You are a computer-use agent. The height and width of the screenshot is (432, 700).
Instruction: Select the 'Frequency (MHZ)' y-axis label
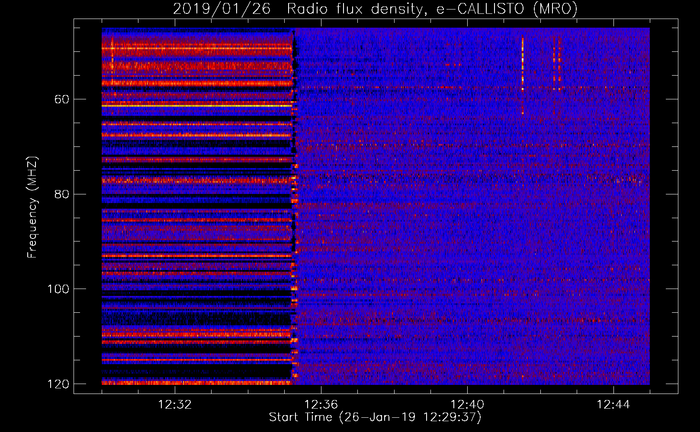click(32, 207)
